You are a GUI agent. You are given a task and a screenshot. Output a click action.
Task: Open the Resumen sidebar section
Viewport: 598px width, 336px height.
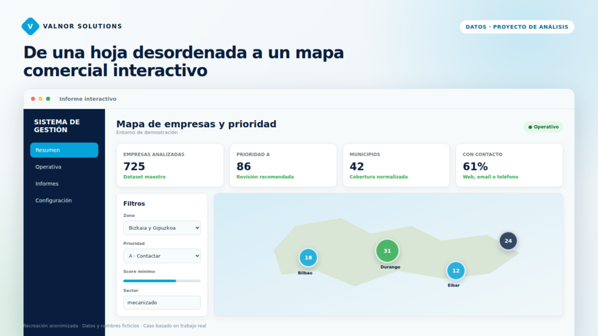[64, 150]
